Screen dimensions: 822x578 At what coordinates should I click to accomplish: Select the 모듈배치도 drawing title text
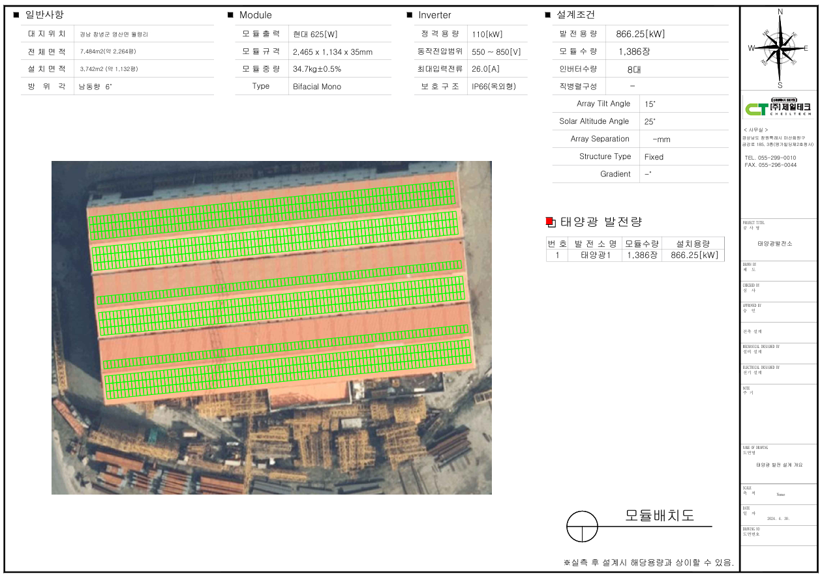pyautogui.click(x=660, y=515)
